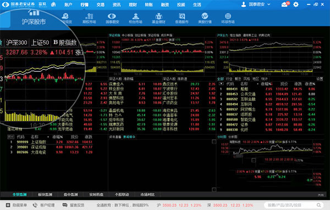
Task: Click the 客户经理 phone icon
Action: [x=35, y=205]
